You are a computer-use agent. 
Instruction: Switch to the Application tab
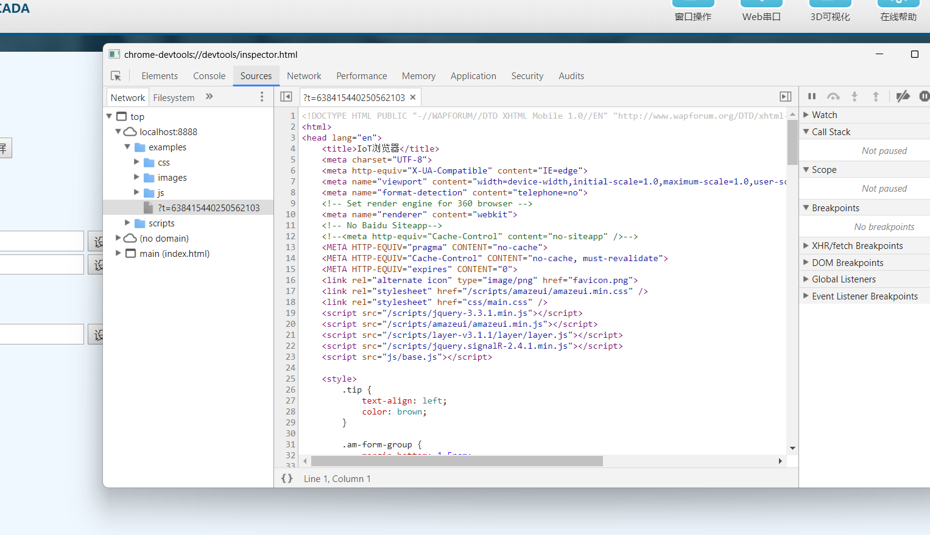coord(473,76)
